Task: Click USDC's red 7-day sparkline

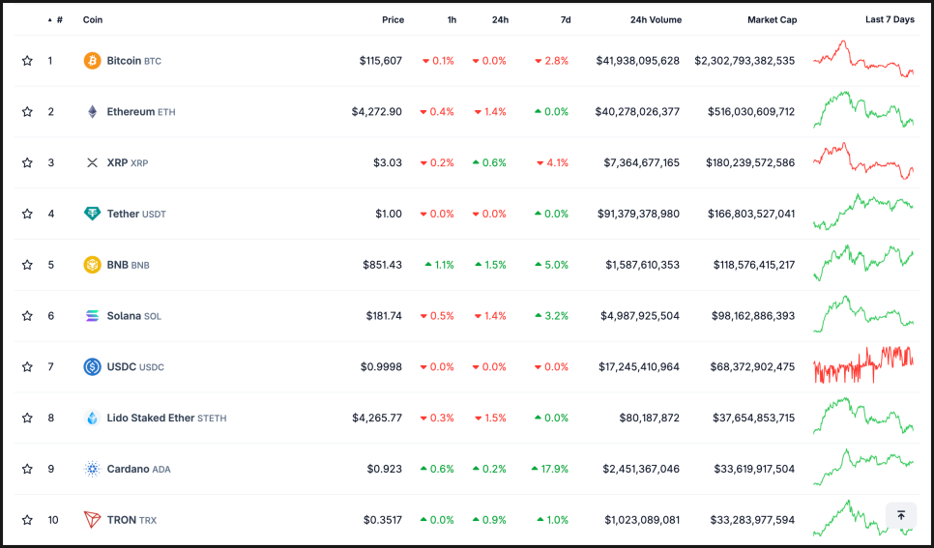Action: 863,364
